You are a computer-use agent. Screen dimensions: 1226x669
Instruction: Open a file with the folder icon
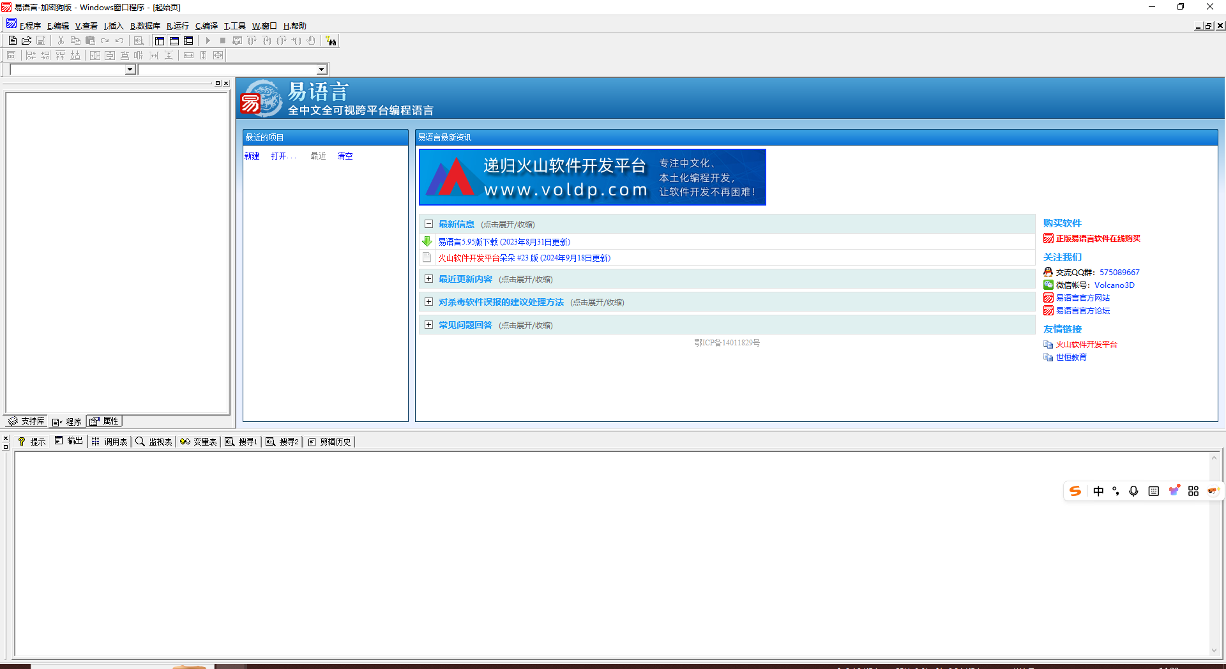tap(27, 41)
